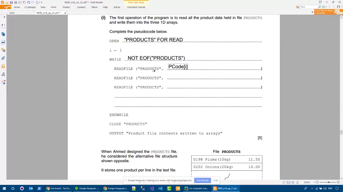The image size is (343, 192).
Task: Click the Previous search result arrow
Action: point(329,7)
